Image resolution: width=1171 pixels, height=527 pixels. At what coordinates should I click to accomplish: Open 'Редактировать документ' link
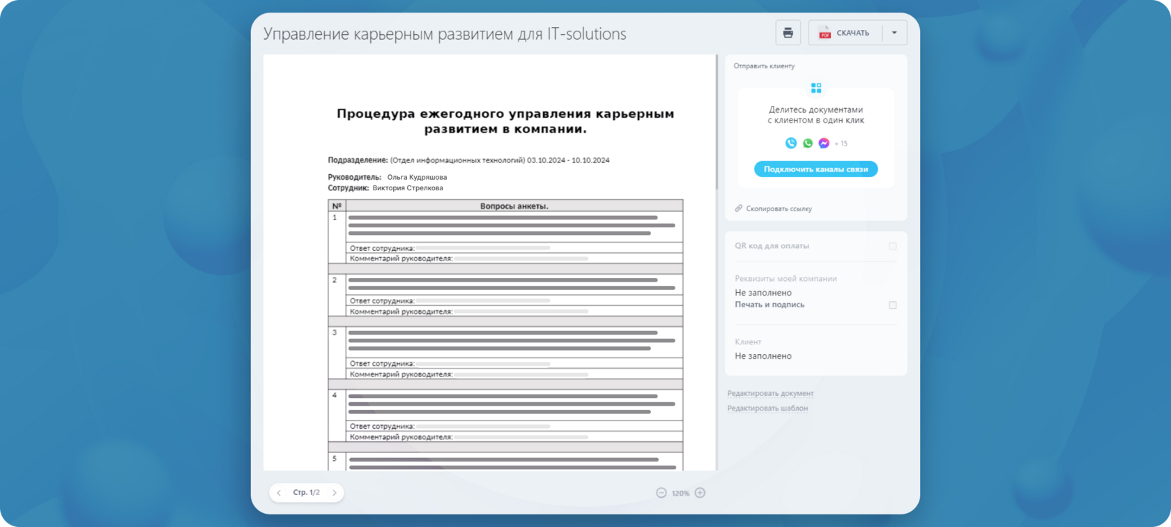770,393
